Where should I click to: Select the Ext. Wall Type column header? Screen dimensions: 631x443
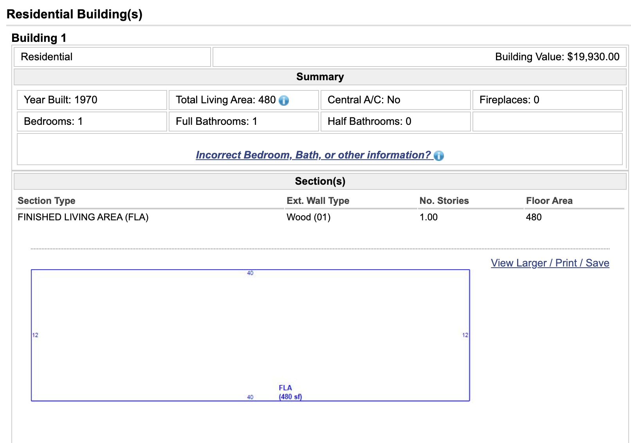tap(318, 201)
